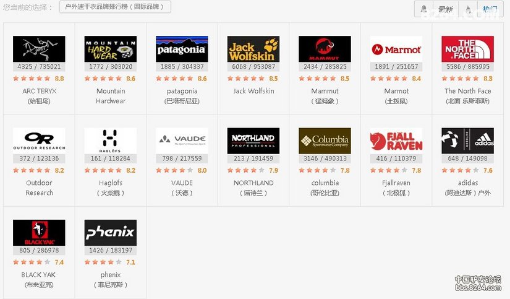Click the 3146 / 490313 count
This screenshot has width=510, height=299.
[325, 158]
